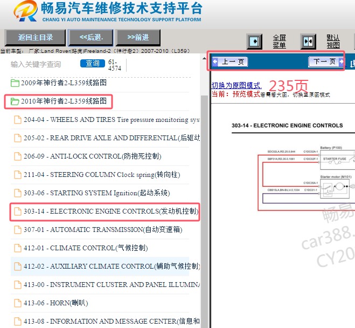Click the blue 查询 search button
The image size is (355, 328).
point(93,63)
